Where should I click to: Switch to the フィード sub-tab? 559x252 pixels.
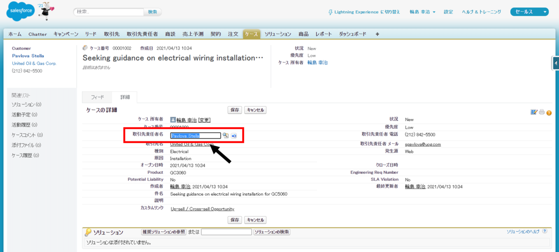(x=97, y=97)
